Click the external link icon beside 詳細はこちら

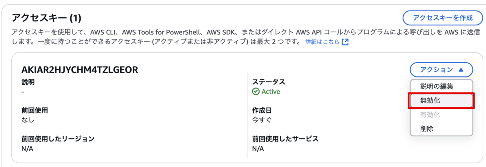coord(345,42)
